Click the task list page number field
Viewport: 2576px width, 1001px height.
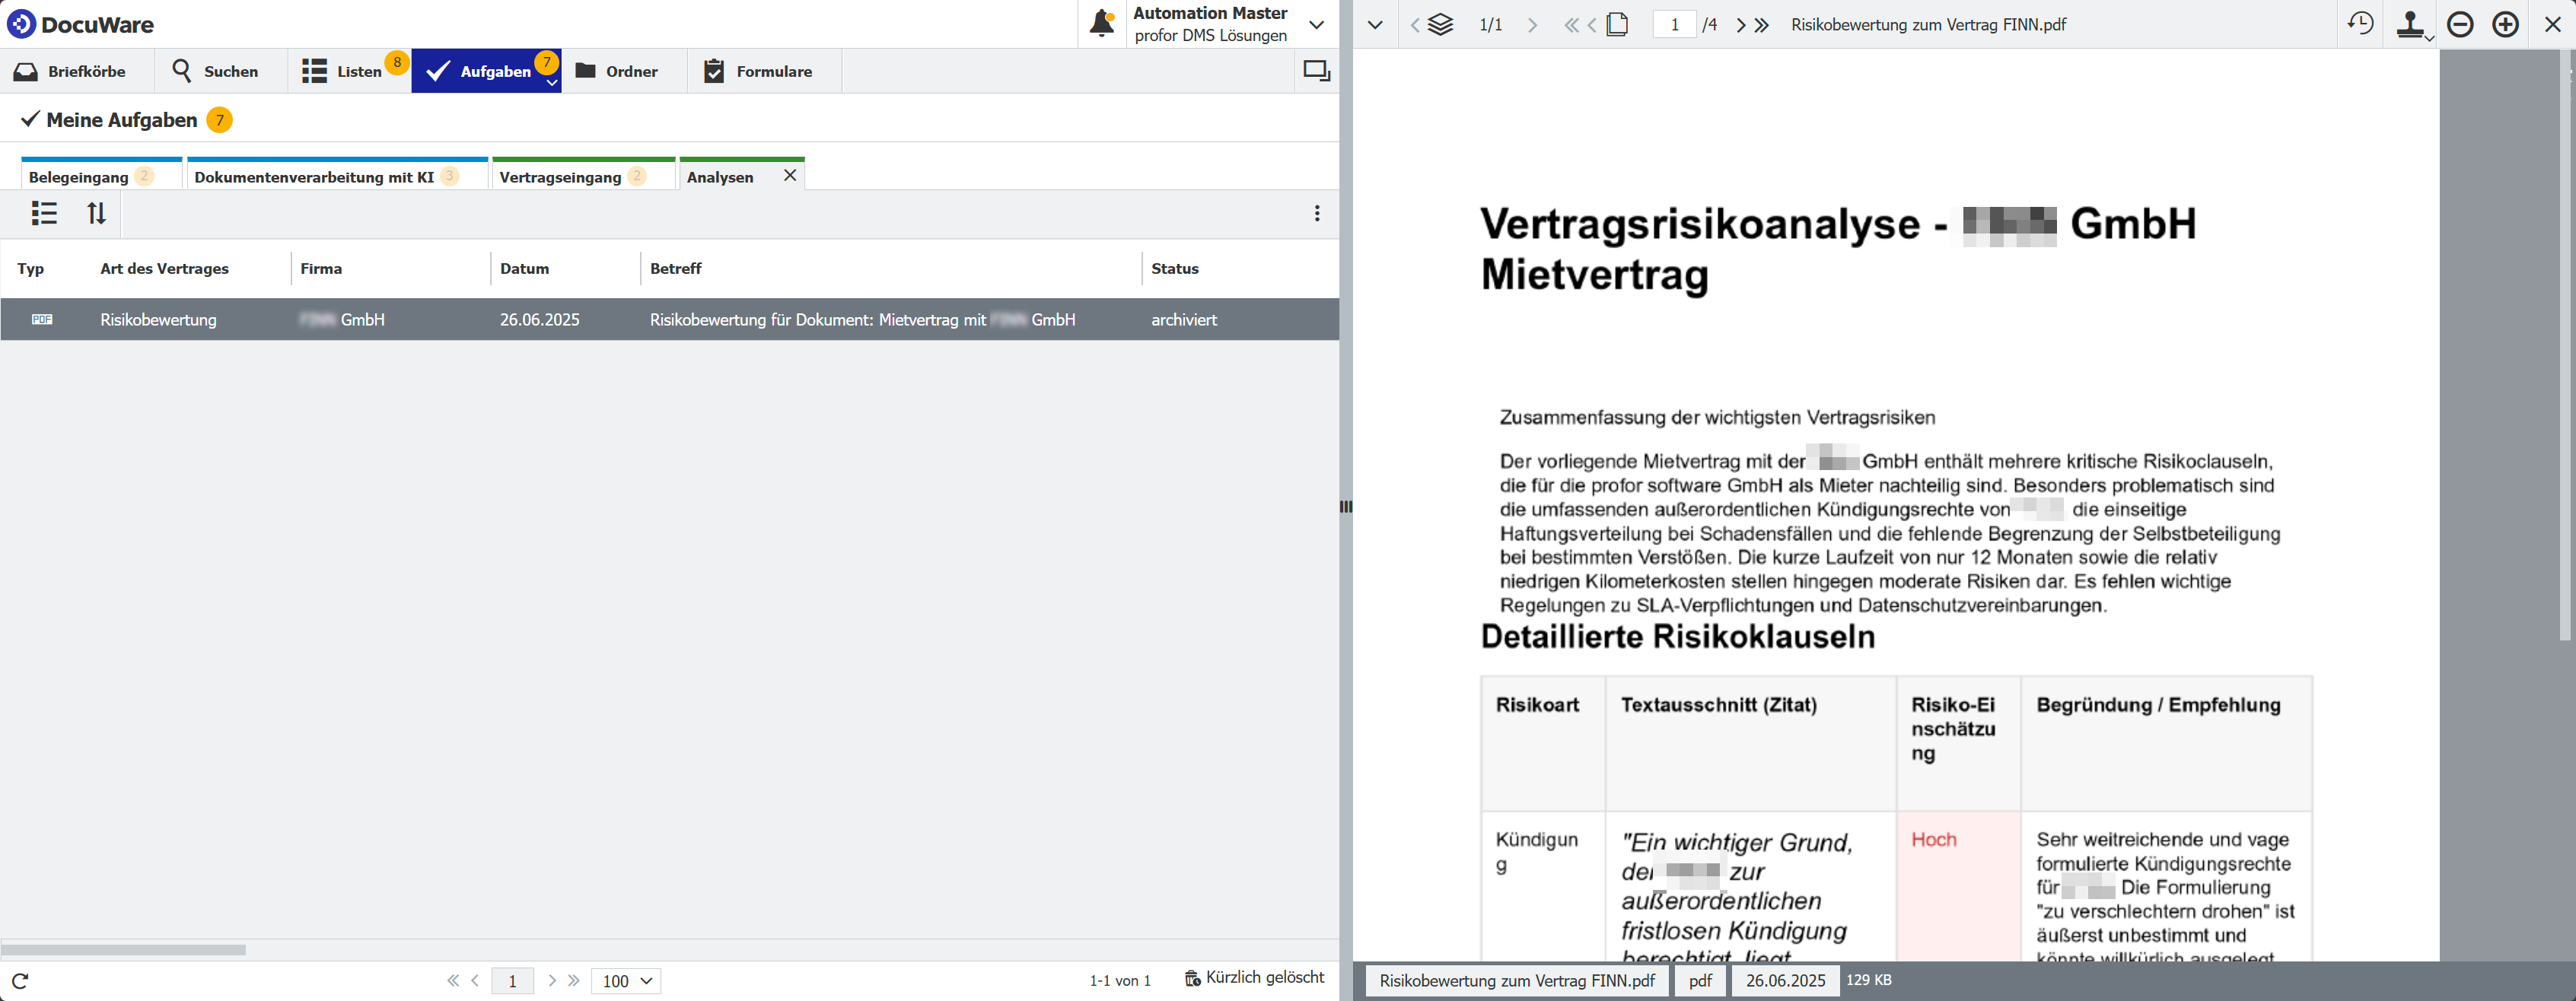click(x=512, y=981)
